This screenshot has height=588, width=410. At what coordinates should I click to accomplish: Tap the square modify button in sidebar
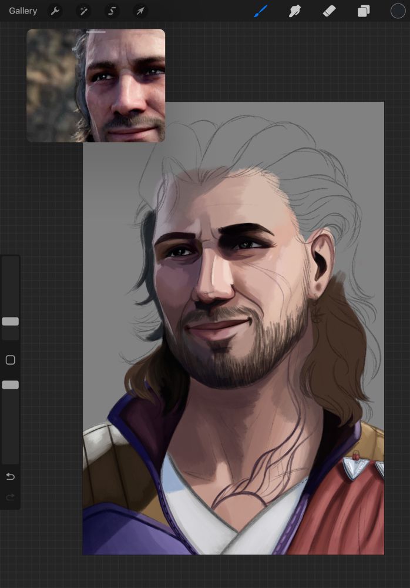[x=11, y=360]
